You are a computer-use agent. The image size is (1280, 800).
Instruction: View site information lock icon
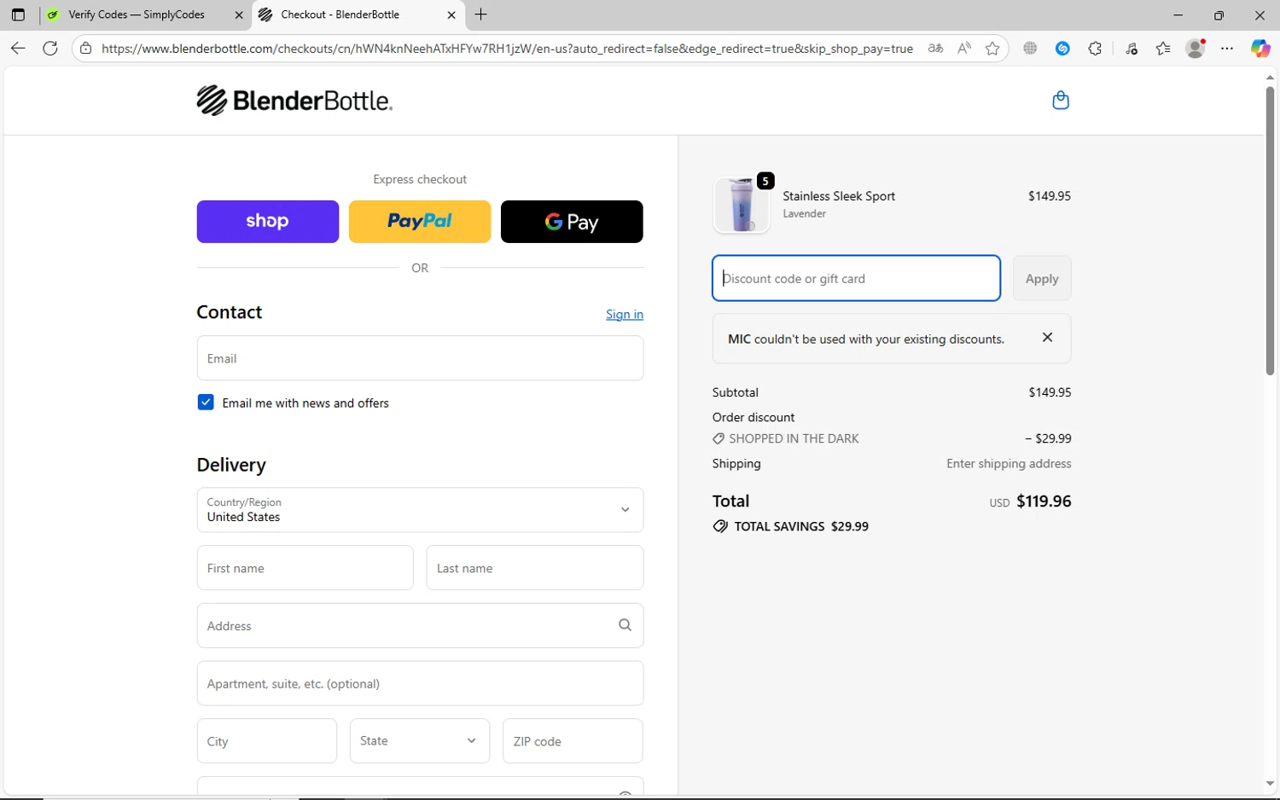[x=85, y=49]
